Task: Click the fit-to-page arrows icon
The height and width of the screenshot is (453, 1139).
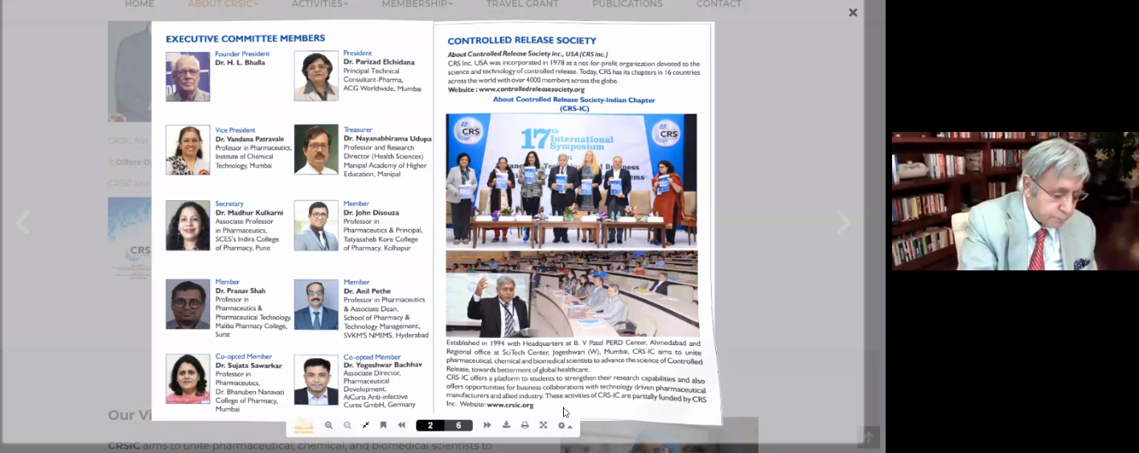Action: tap(365, 426)
